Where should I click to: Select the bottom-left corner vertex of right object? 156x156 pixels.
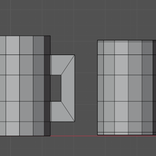(97, 135)
